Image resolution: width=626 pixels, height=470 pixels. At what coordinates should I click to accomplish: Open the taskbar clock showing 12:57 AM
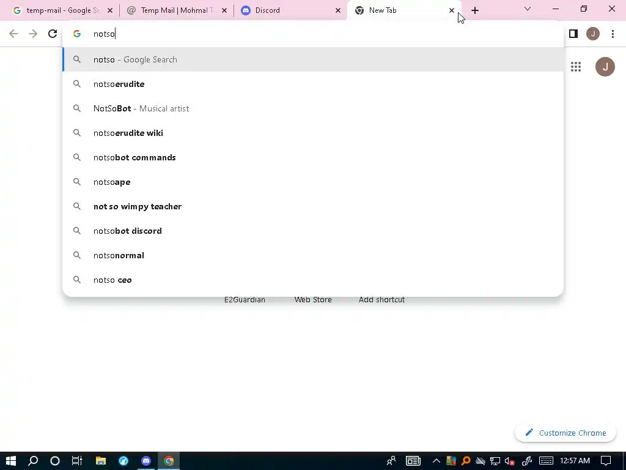tap(575, 461)
